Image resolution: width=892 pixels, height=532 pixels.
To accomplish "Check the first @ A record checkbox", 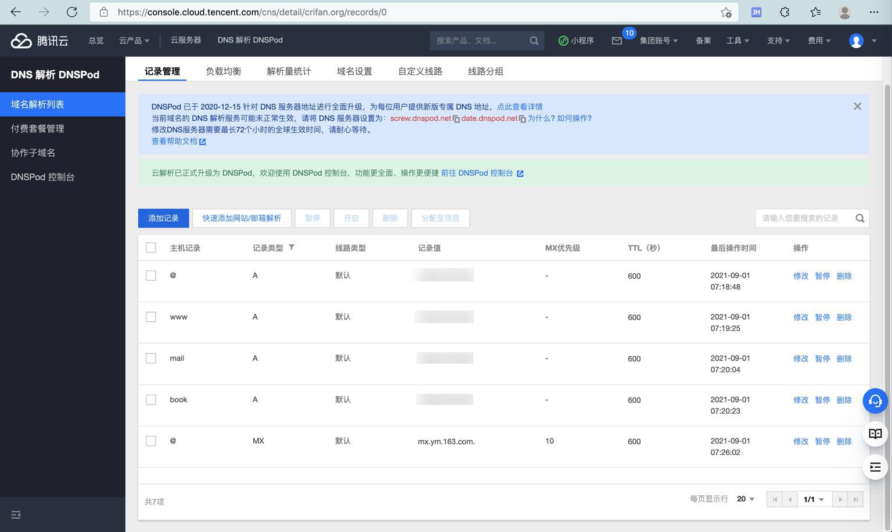I will point(151,276).
